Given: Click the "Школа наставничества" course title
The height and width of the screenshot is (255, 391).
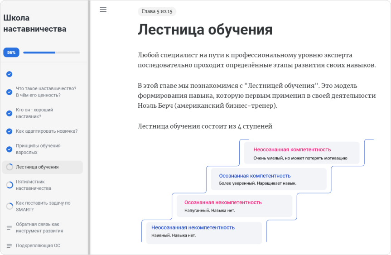Looking at the screenshot, I should pos(35,24).
